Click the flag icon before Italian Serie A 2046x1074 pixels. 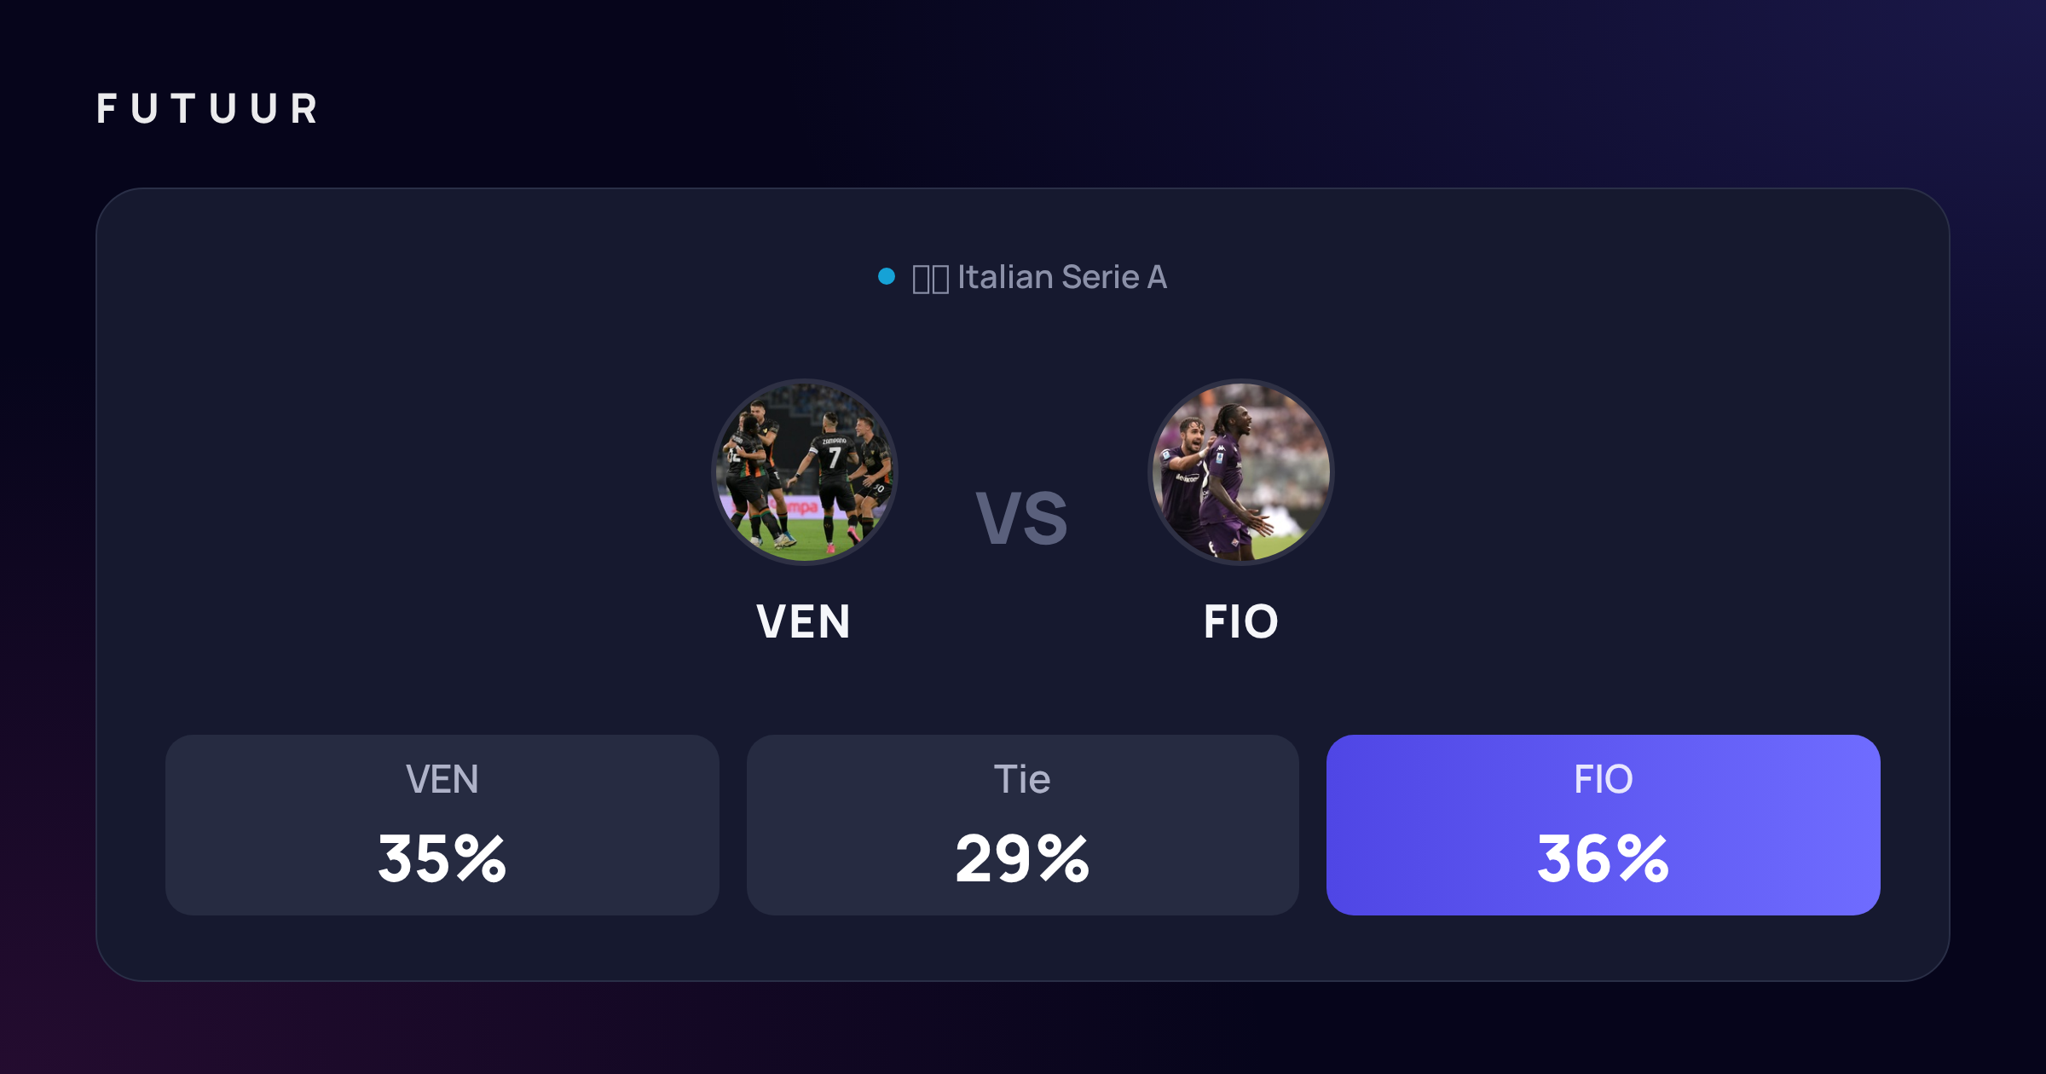pos(930,279)
